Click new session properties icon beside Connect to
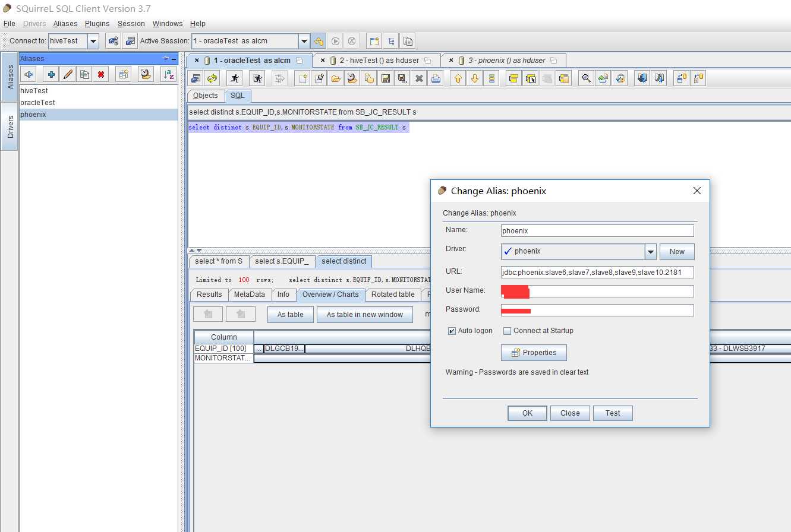Image resolution: width=791 pixels, height=532 pixels. (113, 41)
